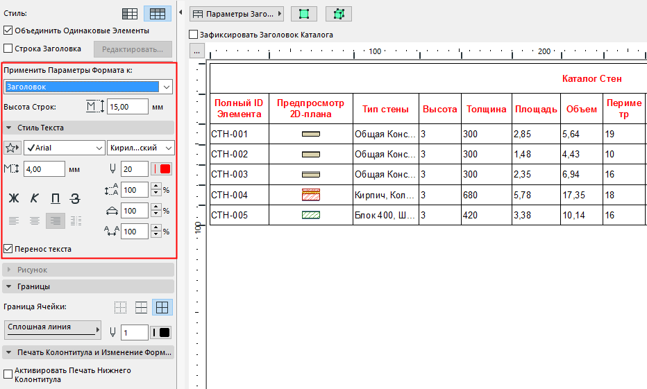The height and width of the screenshot is (389, 647).
Task: Select the Площадь column header
Action: pos(536,108)
